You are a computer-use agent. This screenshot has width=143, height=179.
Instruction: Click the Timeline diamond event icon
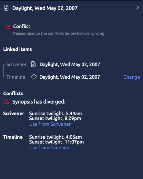[x=34, y=77]
